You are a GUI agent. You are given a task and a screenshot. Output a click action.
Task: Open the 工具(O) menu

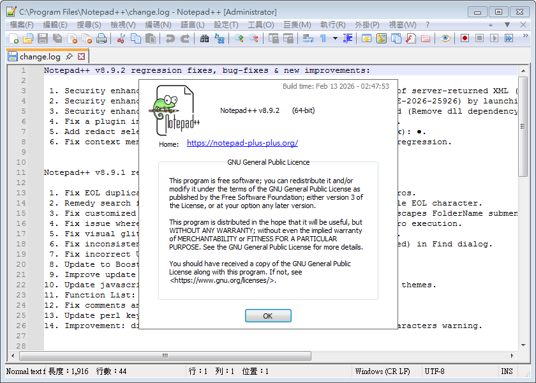pos(261,25)
